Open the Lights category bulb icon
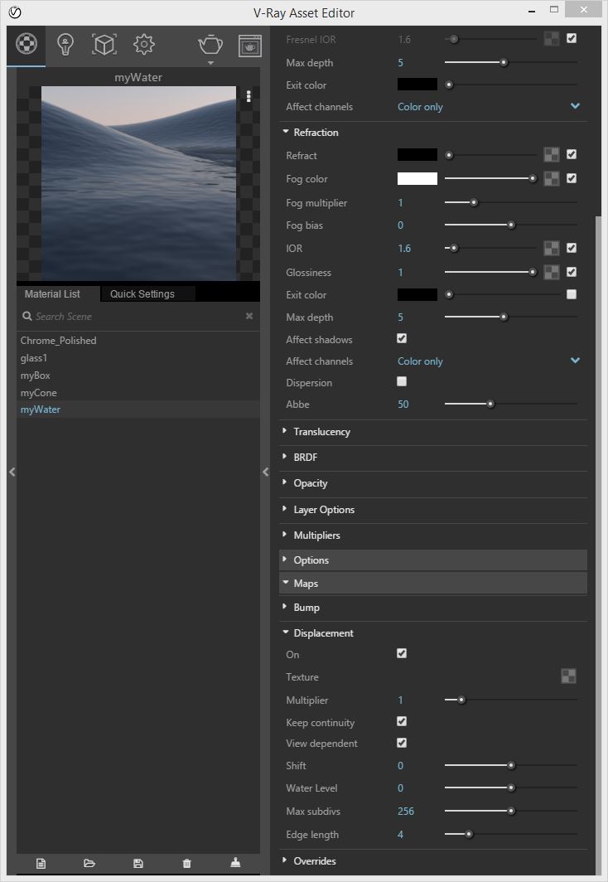The width and height of the screenshot is (608, 882). (65, 45)
